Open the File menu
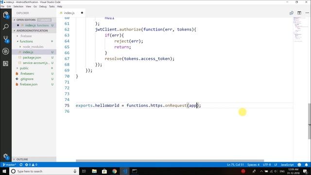Viewport: 311px width, 175px height. (2, 6)
